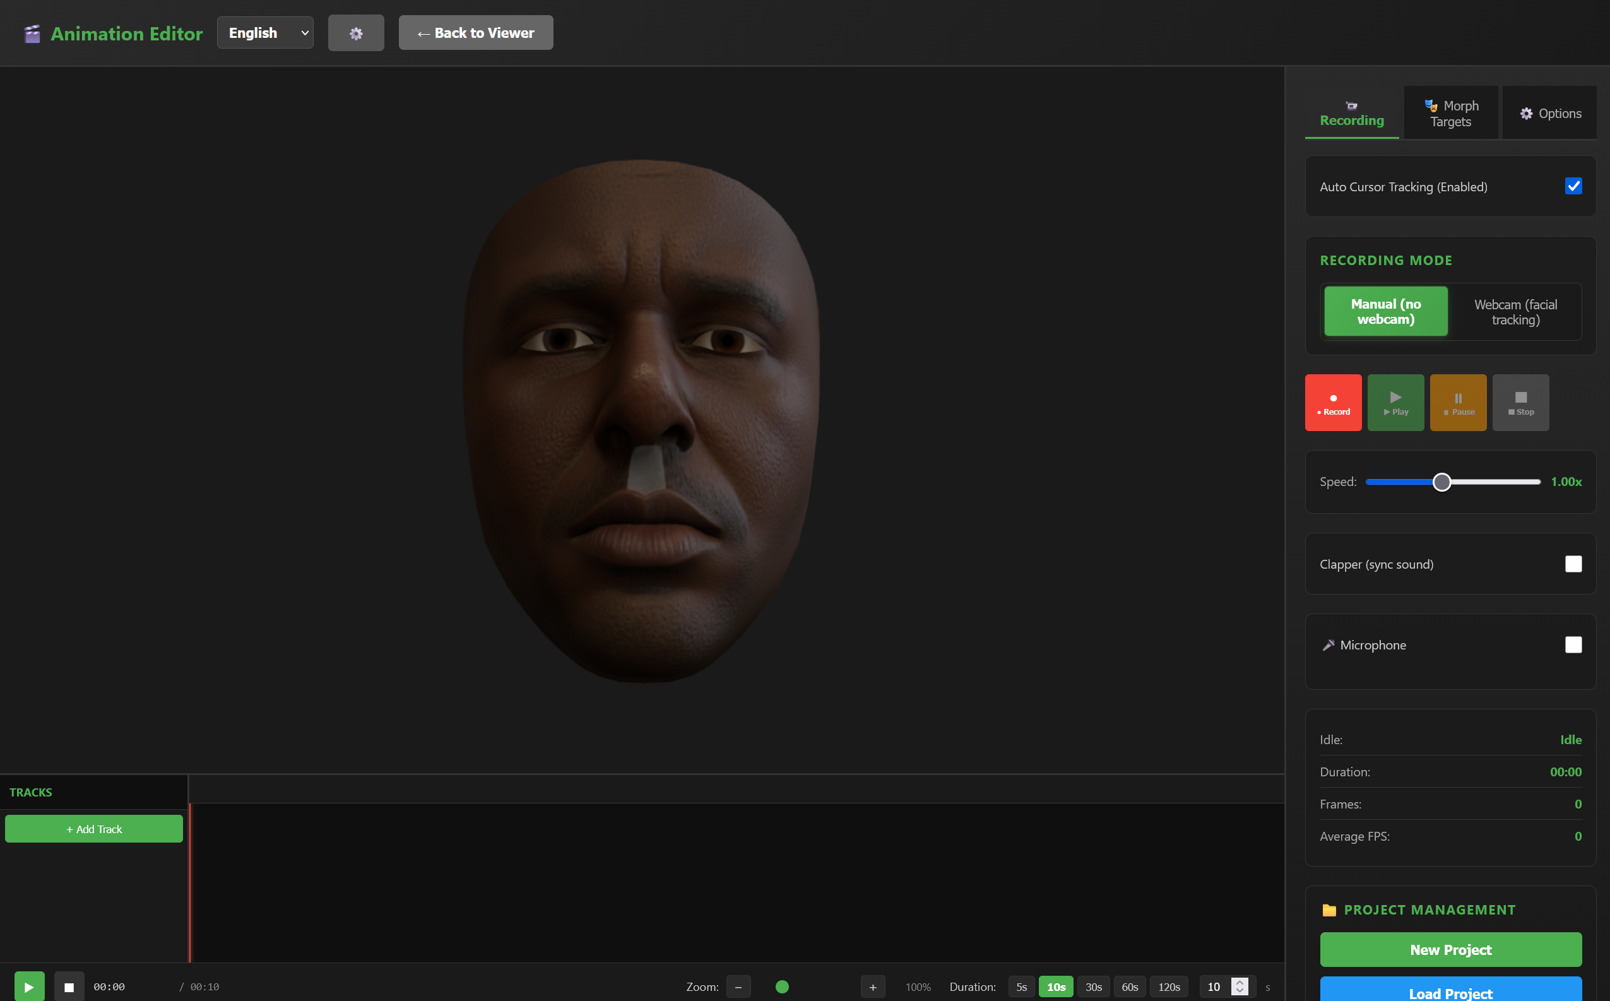Open the Options tab

pyautogui.click(x=1549, y=113)
